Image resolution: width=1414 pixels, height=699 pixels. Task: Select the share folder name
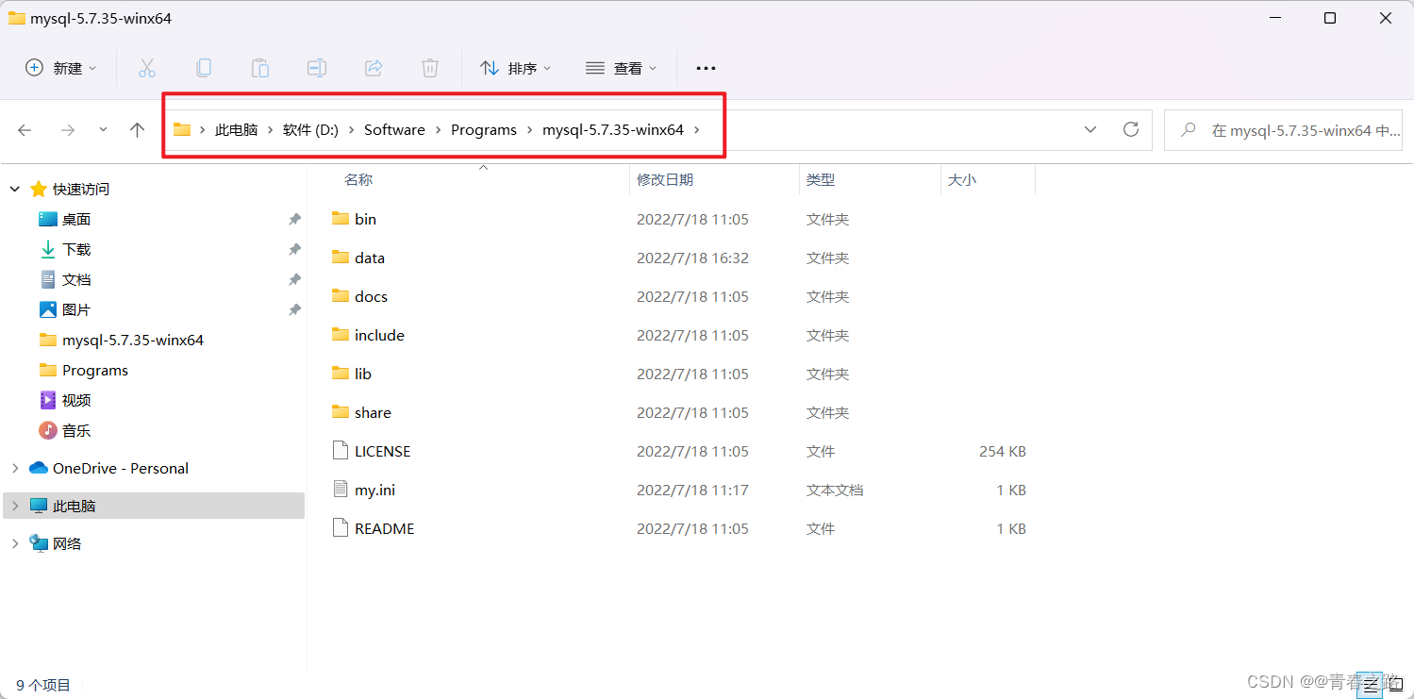pyautogui.click(x=373, y=412)
